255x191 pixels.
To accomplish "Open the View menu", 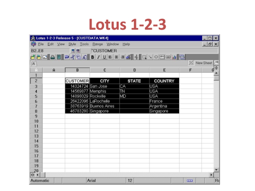I will 61,44.
